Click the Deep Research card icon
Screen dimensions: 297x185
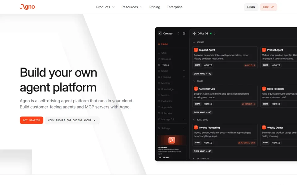click(x=264, y=89)
